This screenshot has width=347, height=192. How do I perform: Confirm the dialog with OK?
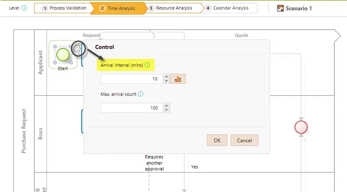tap(217, 140)
